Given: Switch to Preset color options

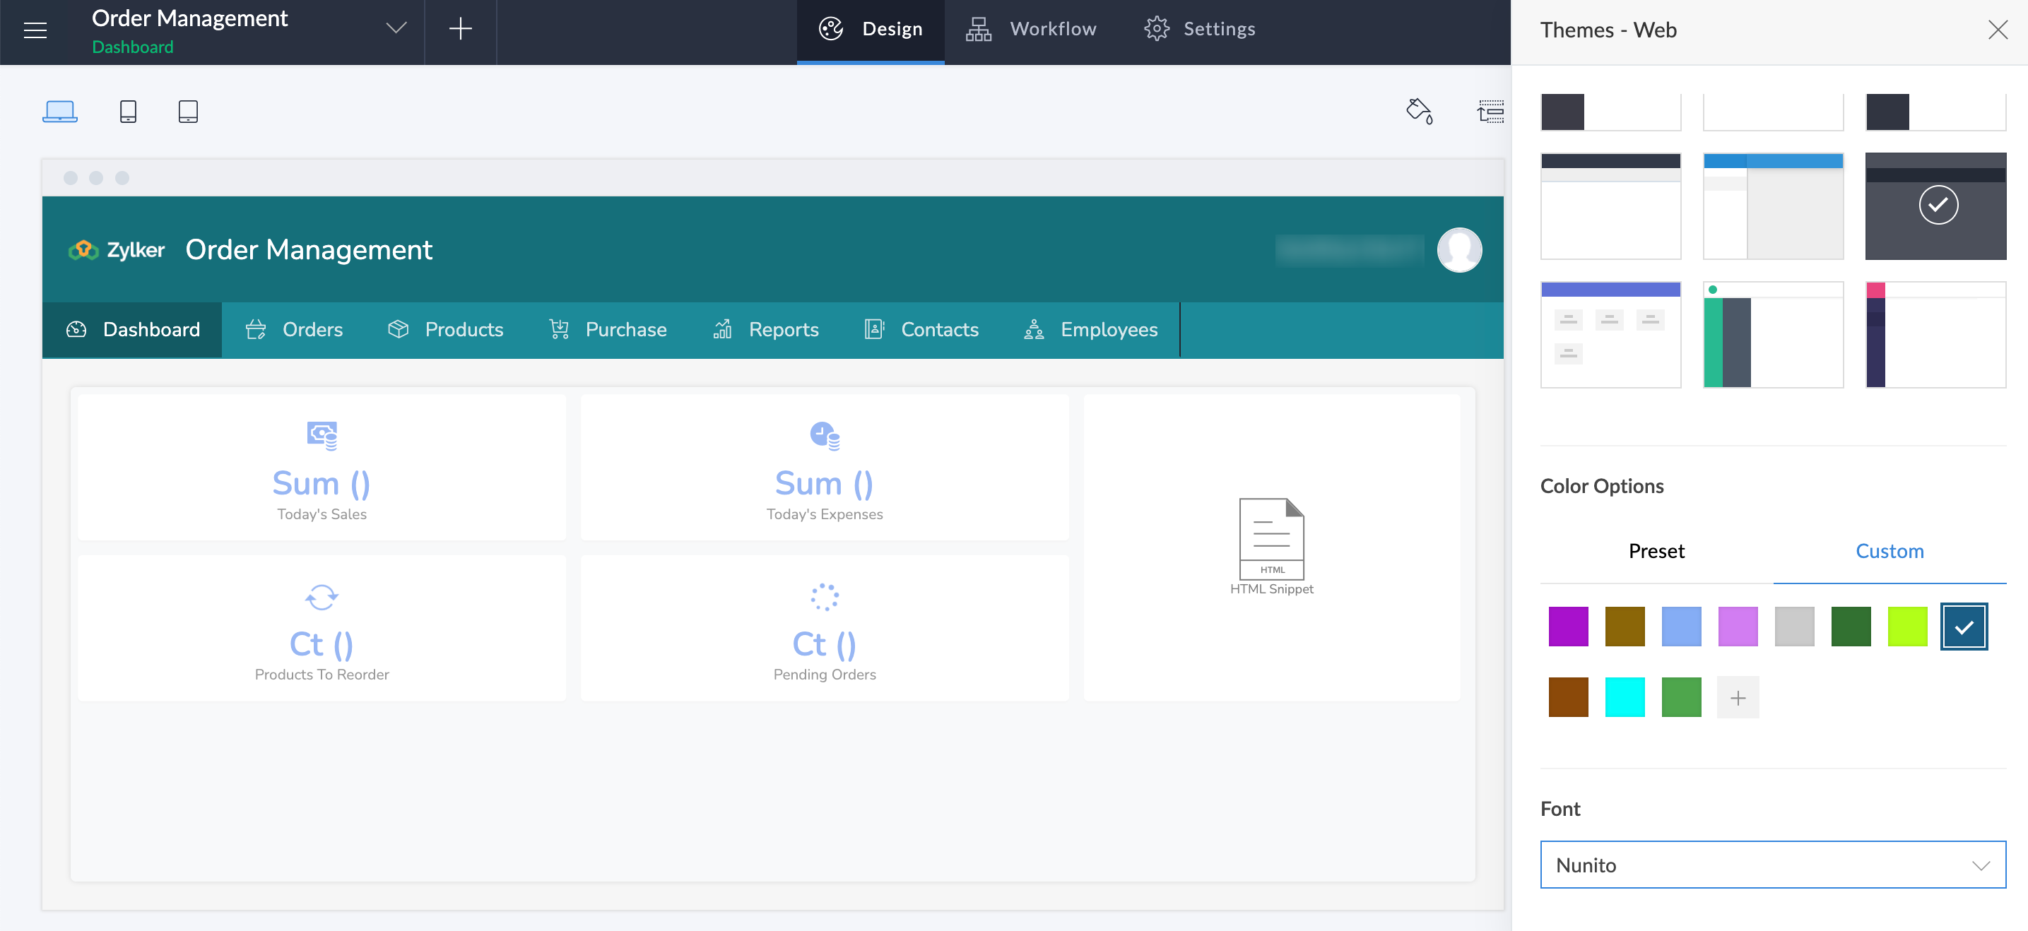Looking at the screenshot, I should coord(1656,551).
